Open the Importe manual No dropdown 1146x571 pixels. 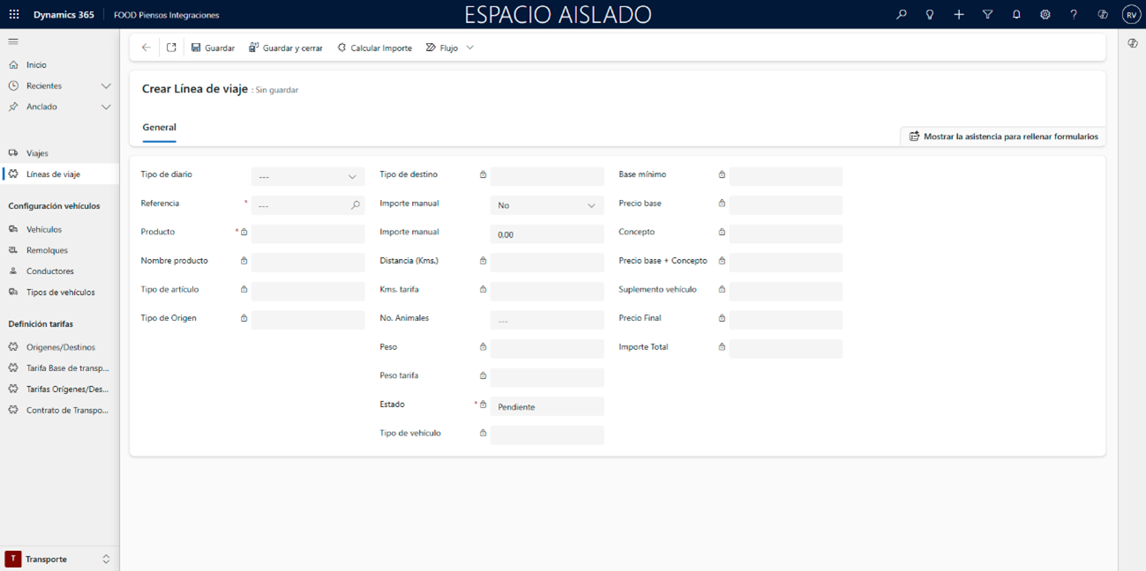(x=546, y=205)
